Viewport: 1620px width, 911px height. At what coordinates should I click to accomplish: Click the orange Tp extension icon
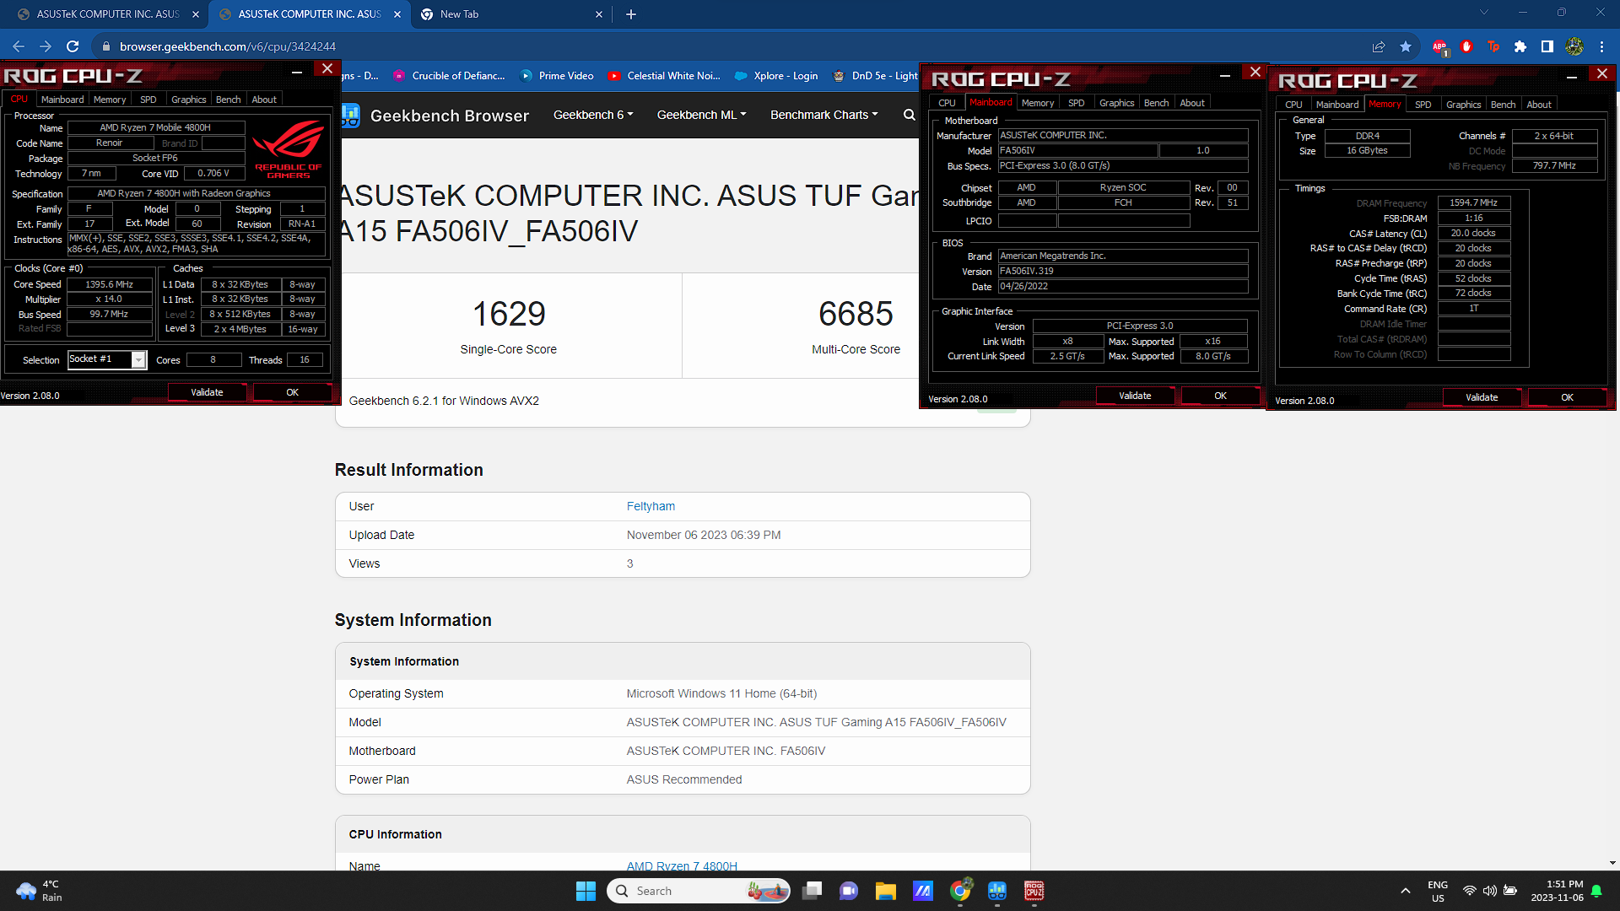click(1493, 47)
